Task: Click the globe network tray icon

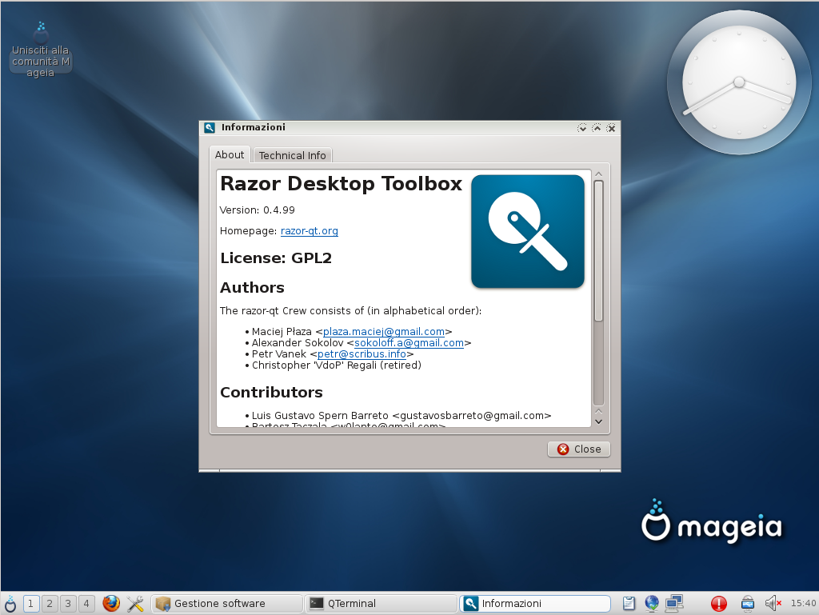Action: click(x=652, y=604)
